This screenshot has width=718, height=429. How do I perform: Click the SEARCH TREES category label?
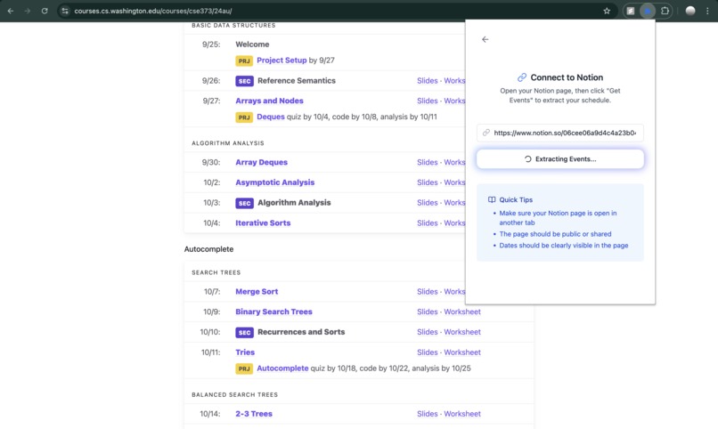216,272
